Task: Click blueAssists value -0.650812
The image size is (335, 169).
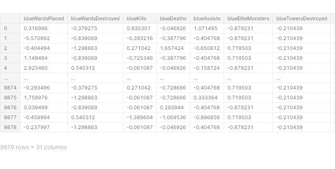Action: (207, 48)
